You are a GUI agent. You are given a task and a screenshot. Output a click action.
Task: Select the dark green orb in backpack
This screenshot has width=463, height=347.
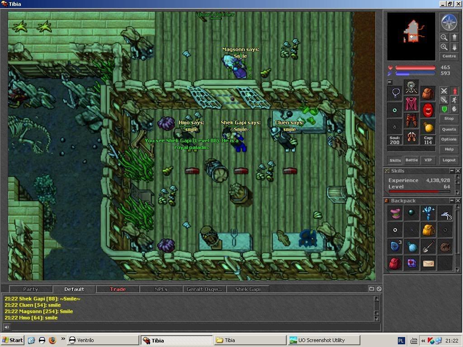(x=411, y=213)
